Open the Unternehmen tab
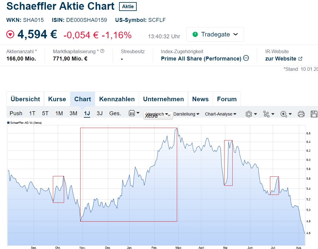The height and width of the screenshot is (249, 318). point(163,99)
